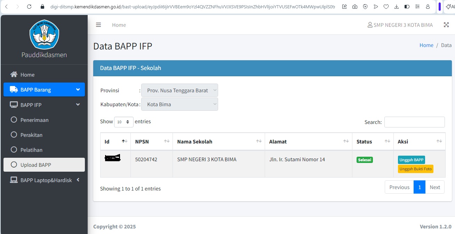Click the Tut Wuri Handayani logo
The height and width of the screenshot is (234, 455).
coord(44,34)
